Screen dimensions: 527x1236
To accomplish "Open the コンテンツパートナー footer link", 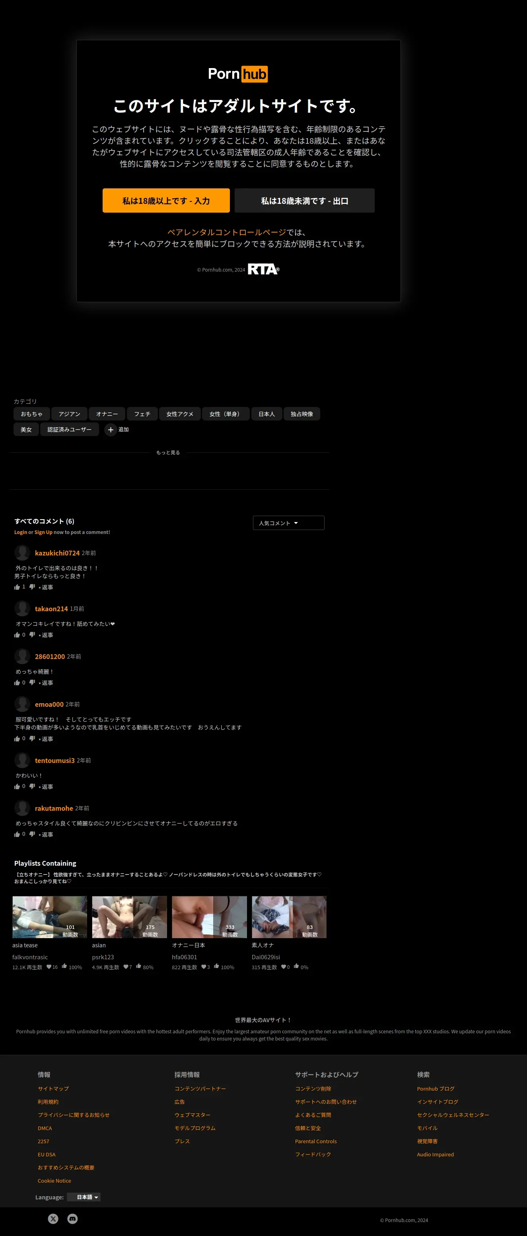I will (x=200, y=1089).
